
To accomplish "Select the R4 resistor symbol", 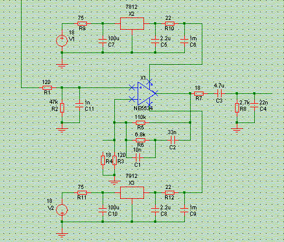I will coord(103,160).
